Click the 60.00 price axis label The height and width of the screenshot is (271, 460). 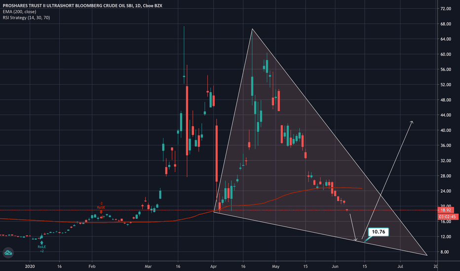pyautogui.click(x=446, y=54)
